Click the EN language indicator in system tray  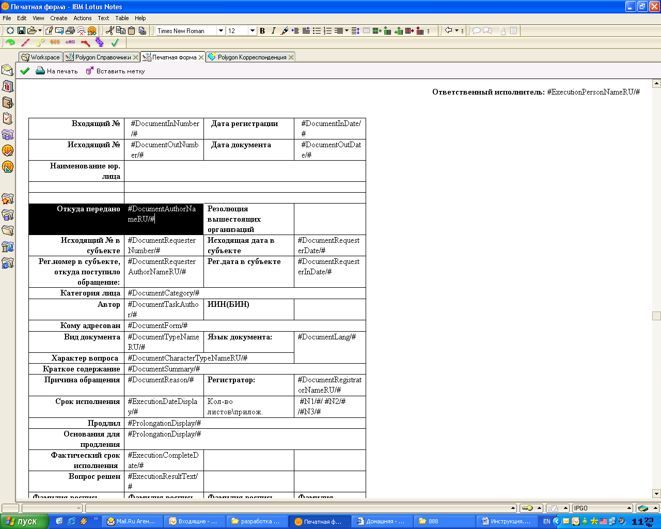click(546, 521)
